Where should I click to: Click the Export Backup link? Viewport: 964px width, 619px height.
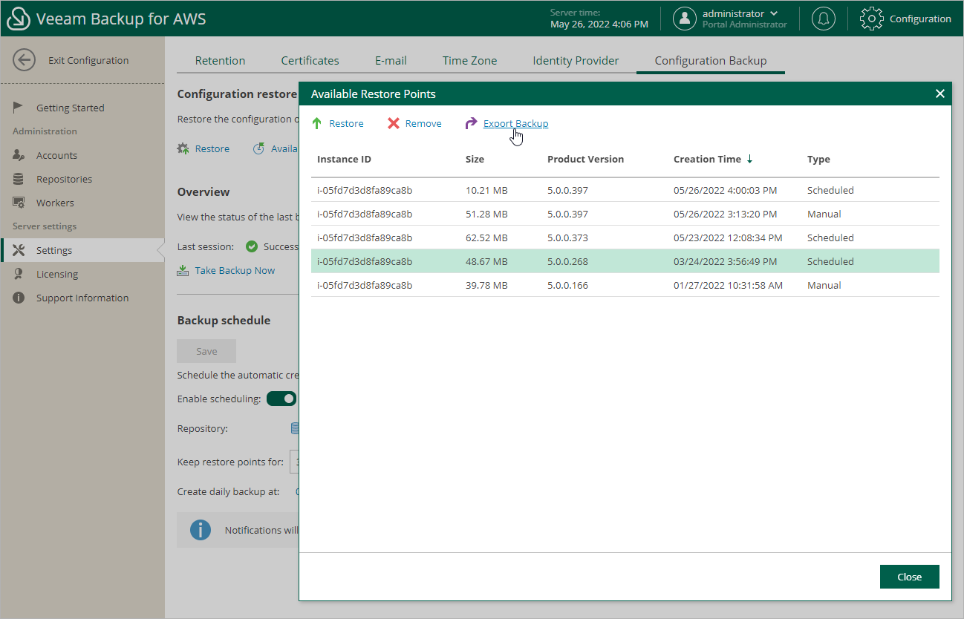(515, 124)
